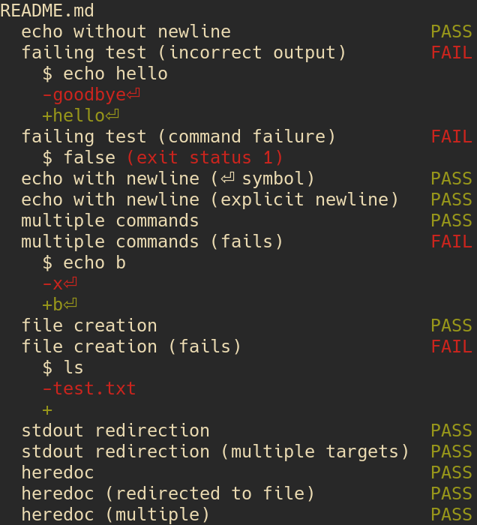
Task: Click the red "-test.txt" diff line
Action: [89, 388]
